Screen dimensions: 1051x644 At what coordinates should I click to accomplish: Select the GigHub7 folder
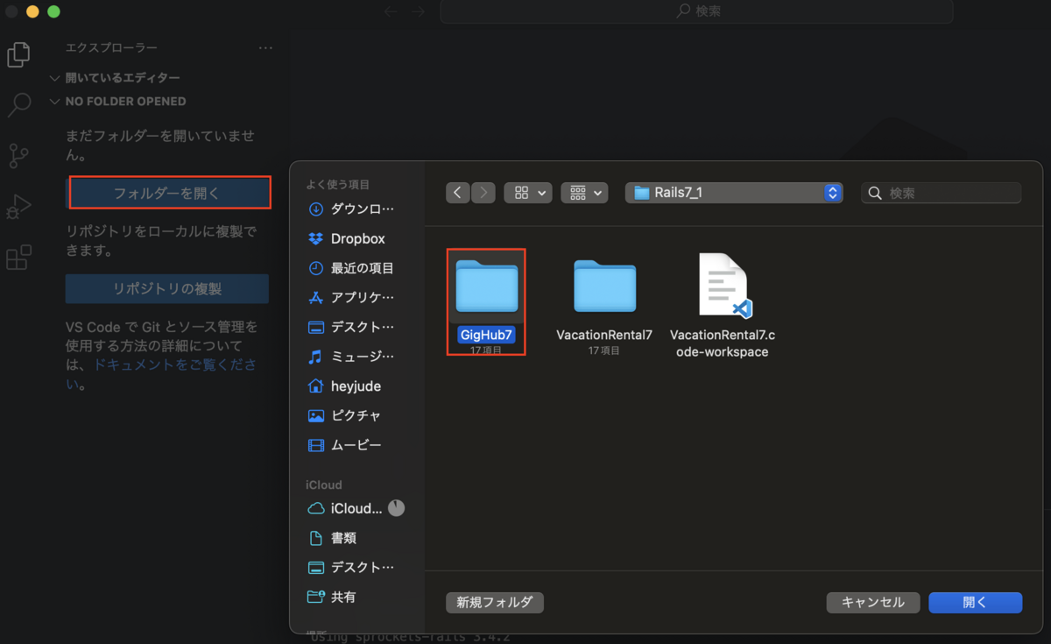[486, 302]
